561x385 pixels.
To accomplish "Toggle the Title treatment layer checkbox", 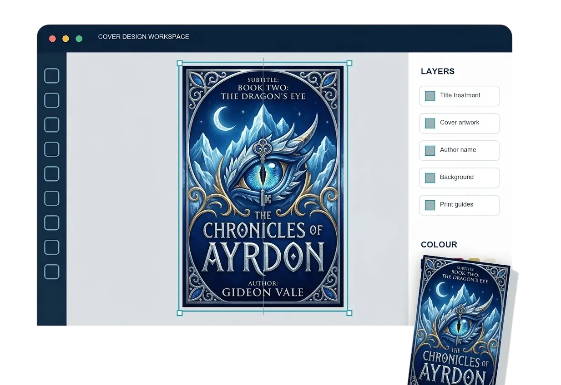I will click(430, 96).
